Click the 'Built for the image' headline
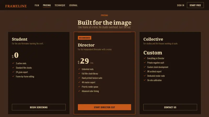 [104, 23]
